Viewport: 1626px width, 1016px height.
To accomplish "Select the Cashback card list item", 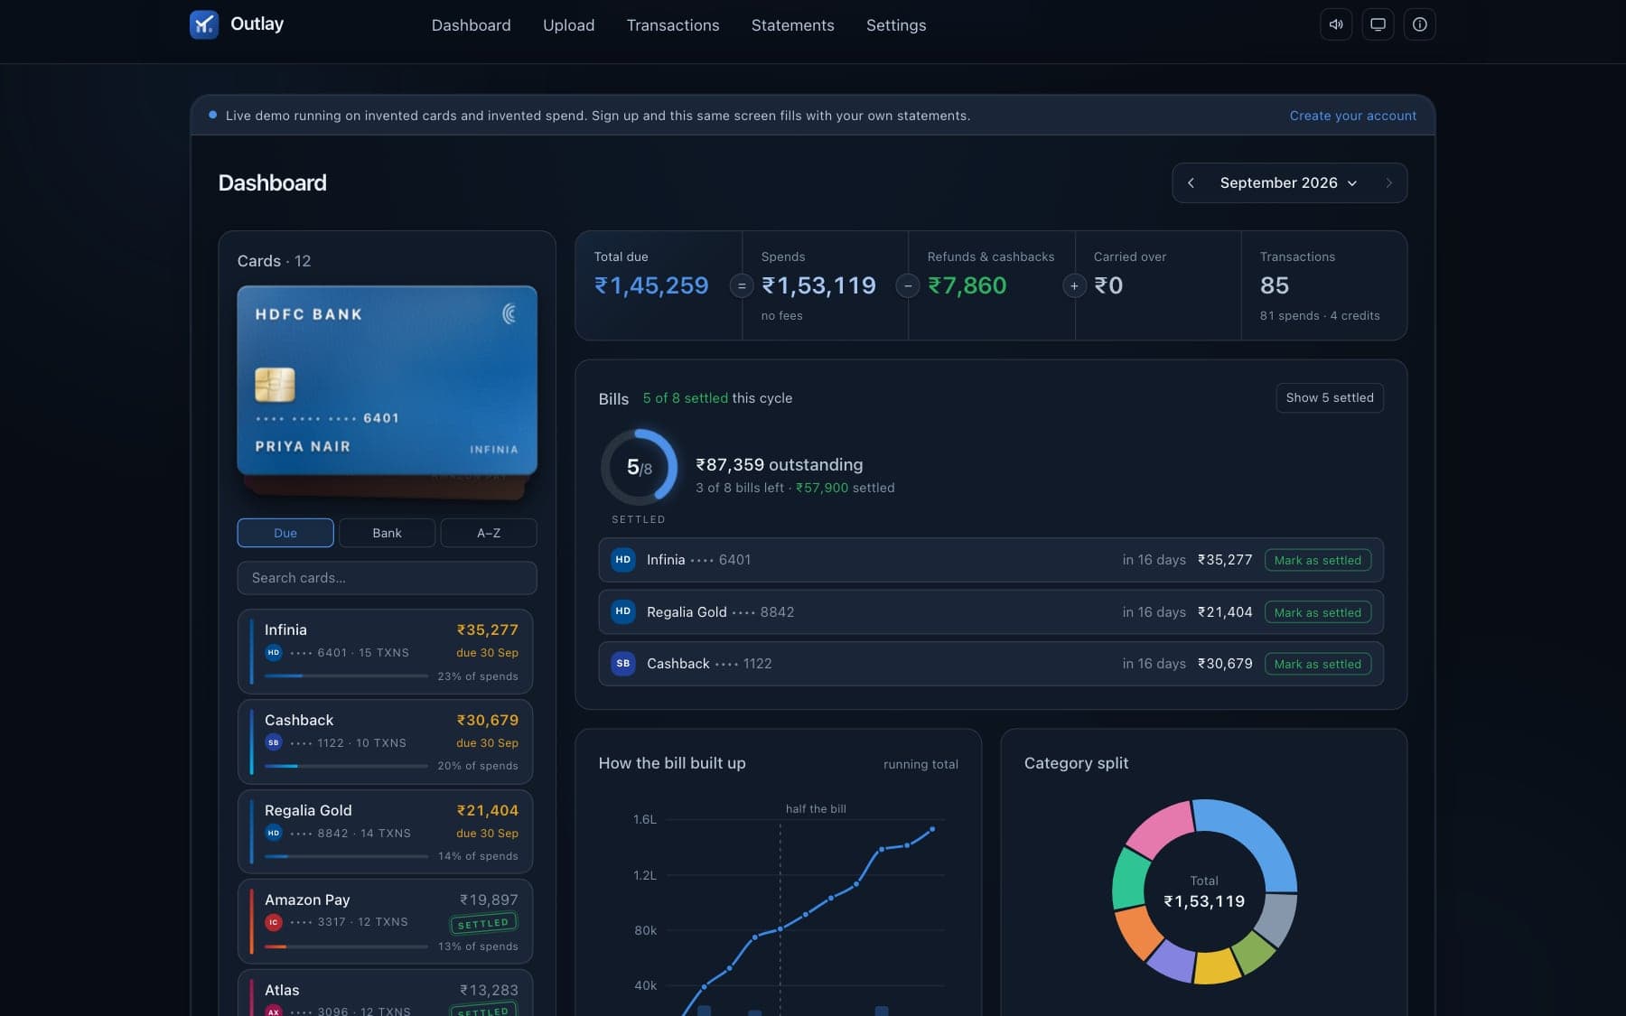I will pos(385,741).
